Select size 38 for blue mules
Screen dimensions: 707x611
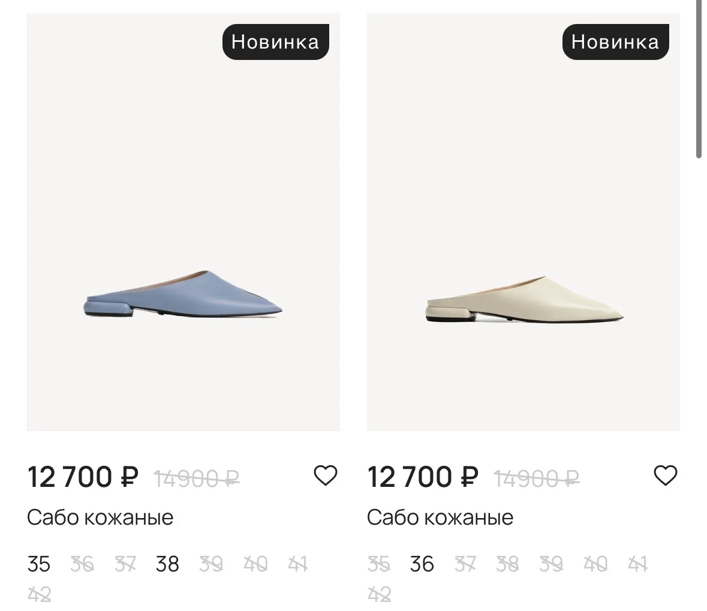pos(167,564)
